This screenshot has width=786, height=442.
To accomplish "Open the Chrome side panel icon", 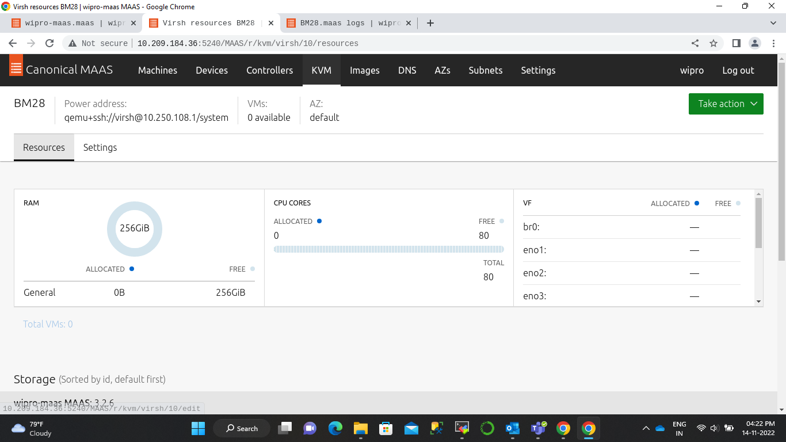I will 736,43.
